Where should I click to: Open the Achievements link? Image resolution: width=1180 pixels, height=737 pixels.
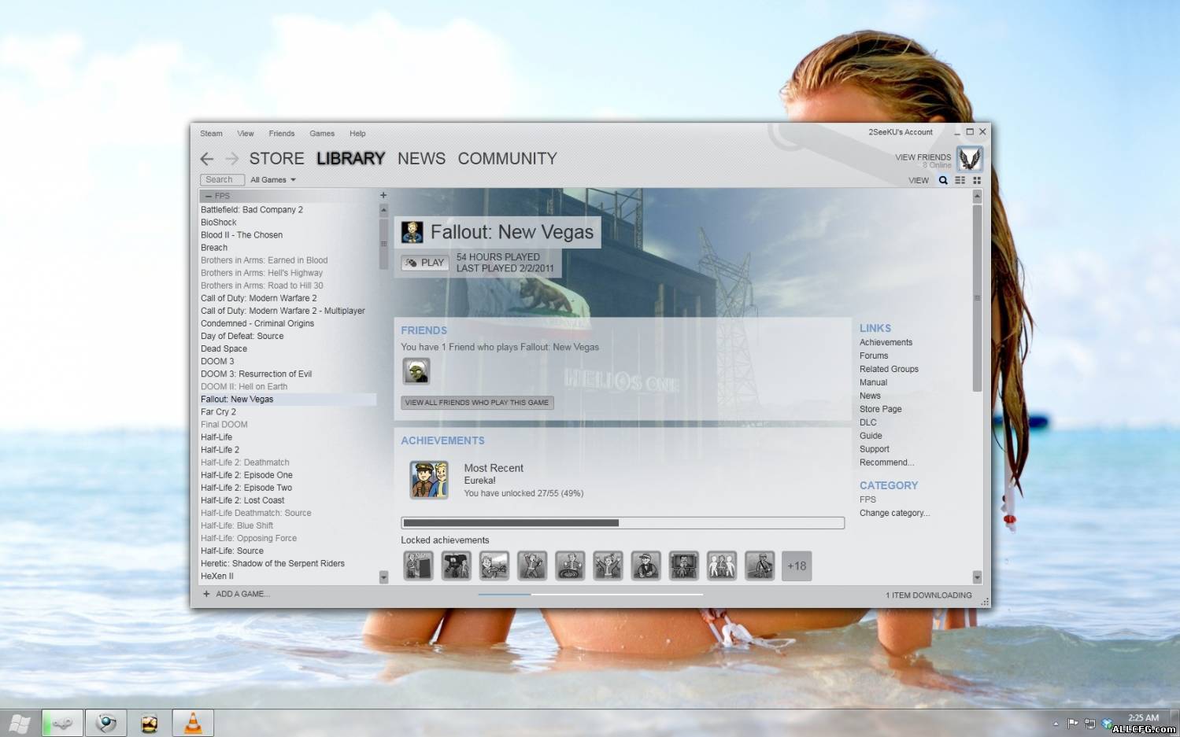tap(886, 343)
